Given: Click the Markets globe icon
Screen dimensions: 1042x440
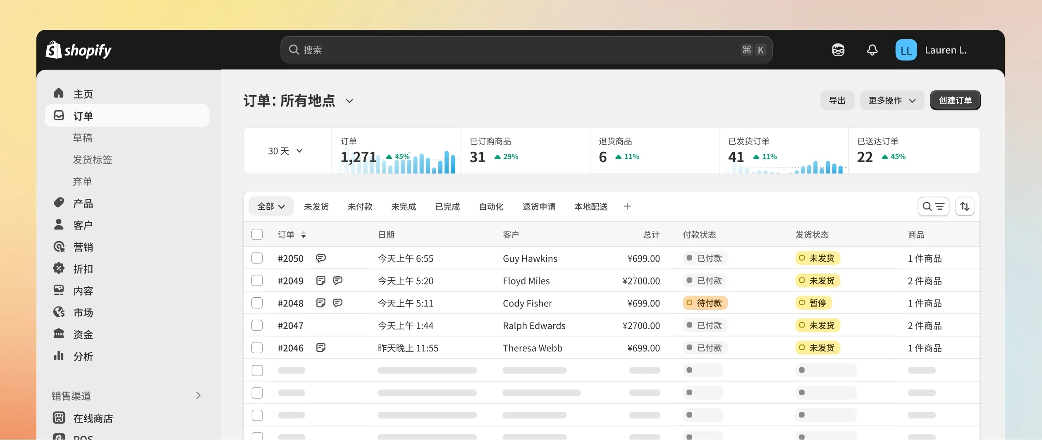Looking at the screenshot, I should (x=59, y=312).
